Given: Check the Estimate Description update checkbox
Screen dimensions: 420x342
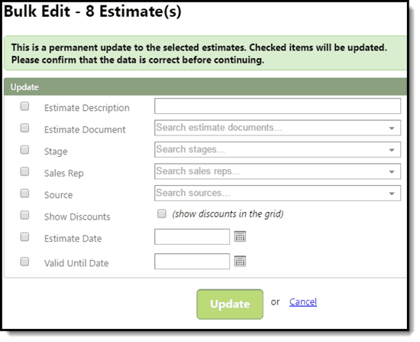Looking at the screenshot, I should [x=24, y=106].
